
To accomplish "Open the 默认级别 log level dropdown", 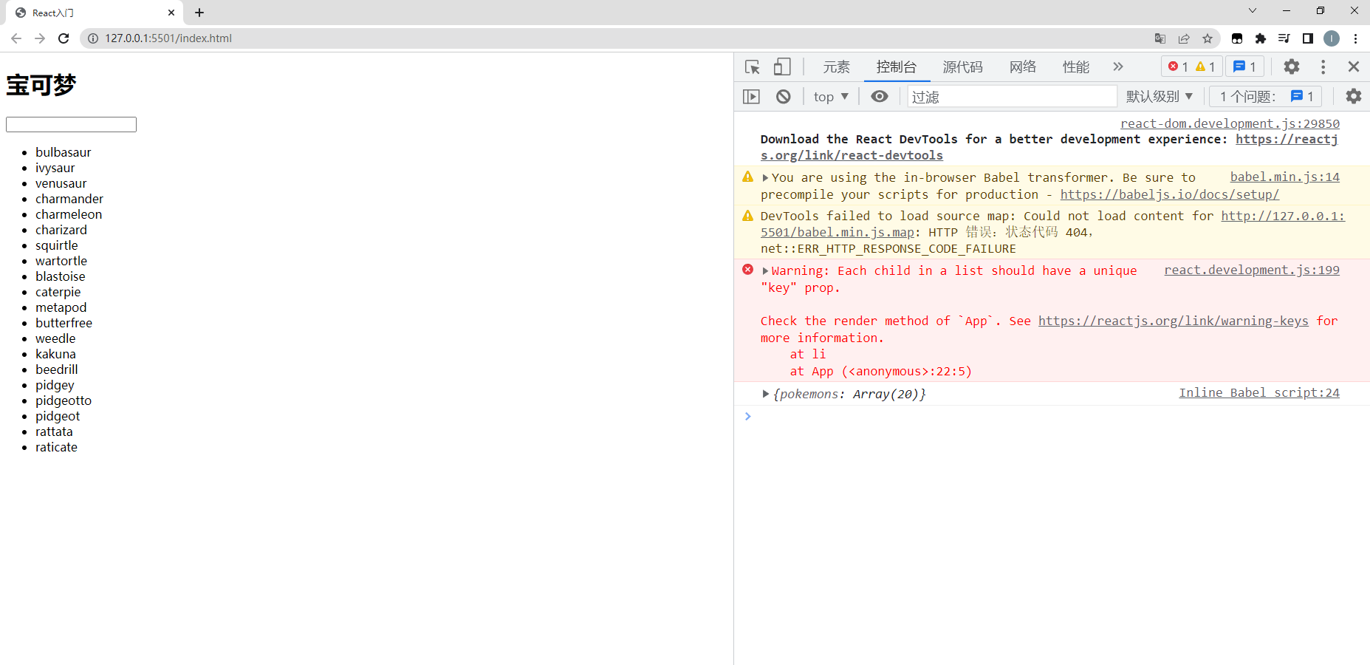I will click(1160, 96).
